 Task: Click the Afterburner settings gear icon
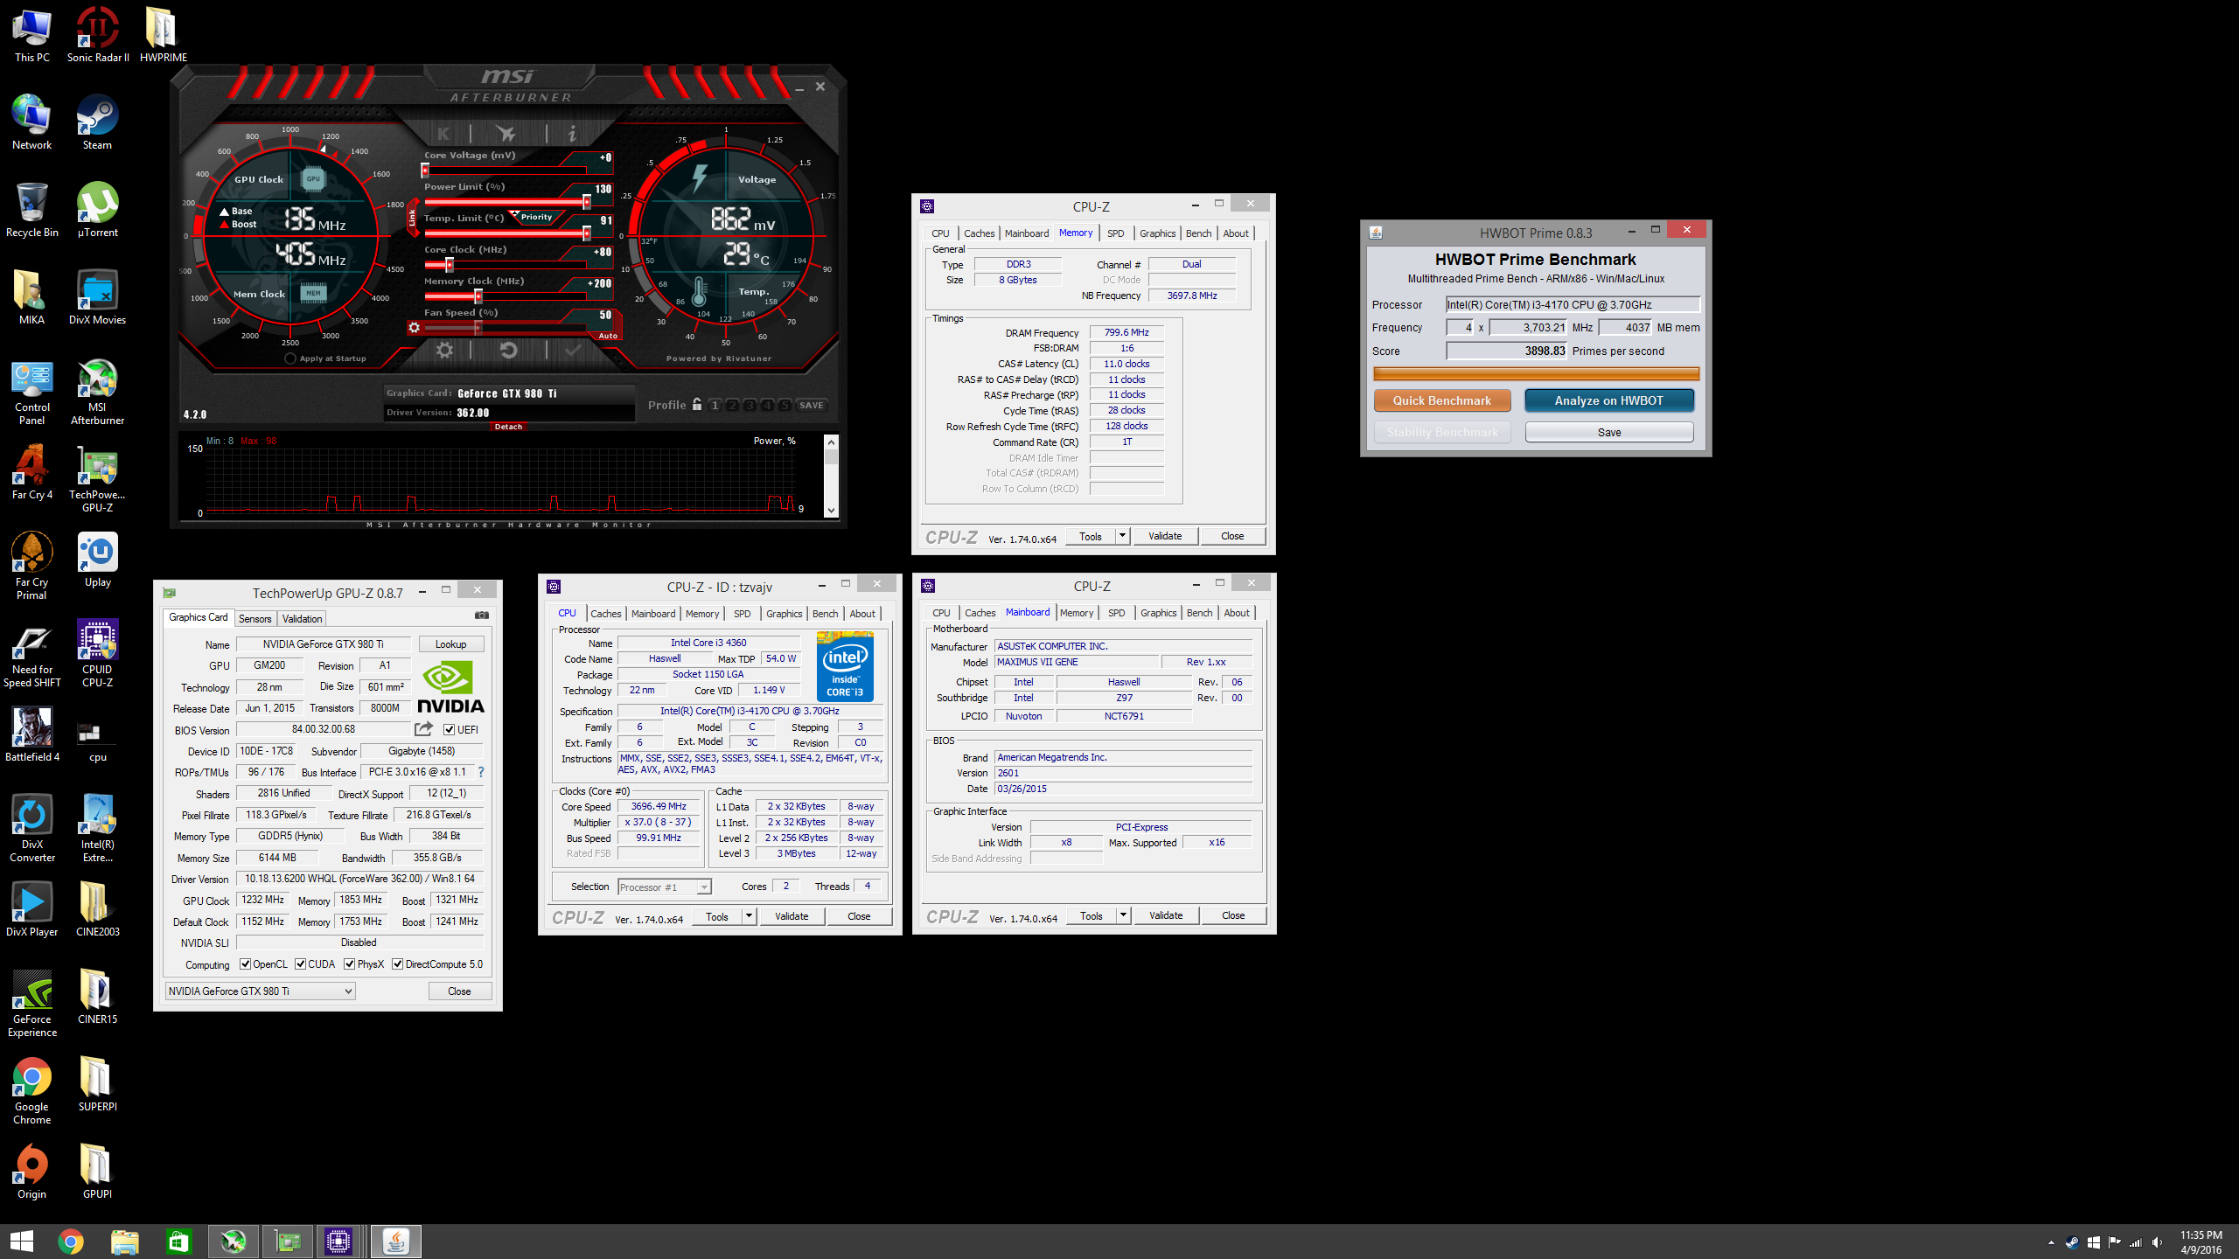click(444, 351)
